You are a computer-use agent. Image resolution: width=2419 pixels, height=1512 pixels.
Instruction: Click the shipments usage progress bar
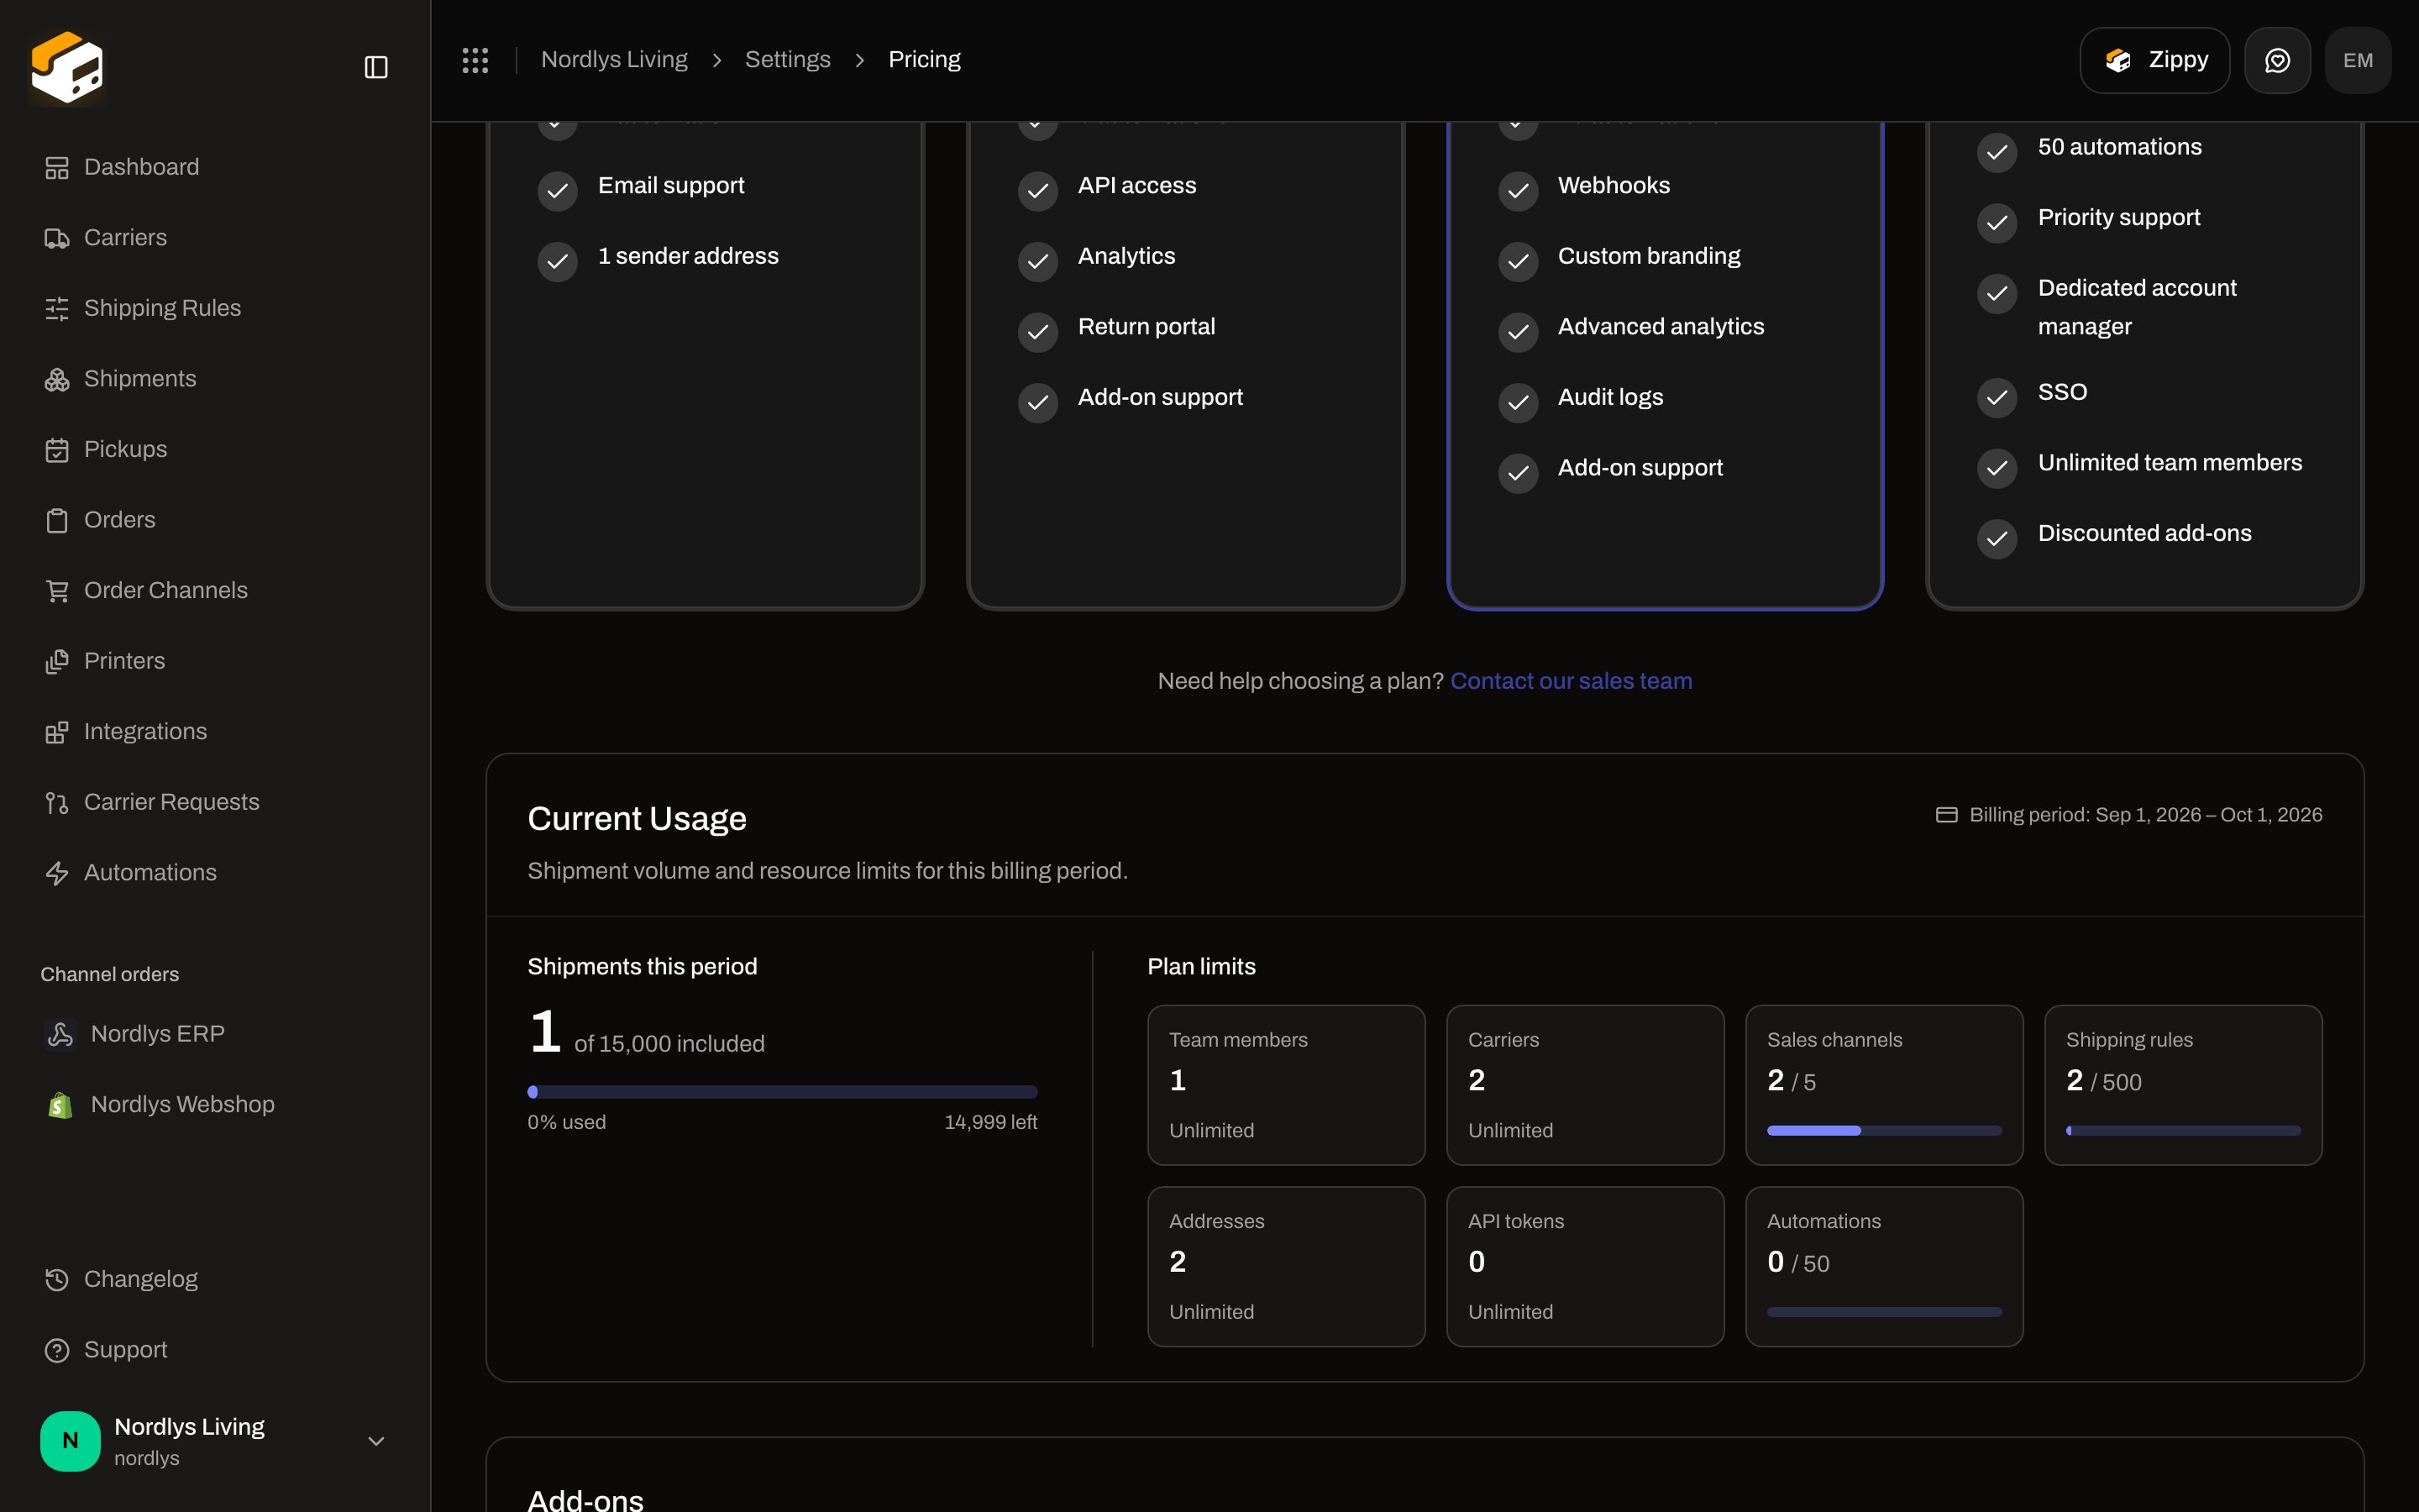tap(782, 1092)
